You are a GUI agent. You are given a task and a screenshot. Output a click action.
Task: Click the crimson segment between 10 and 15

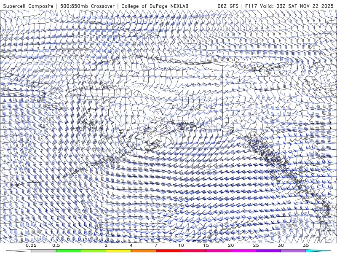click(x=193, y=251)
